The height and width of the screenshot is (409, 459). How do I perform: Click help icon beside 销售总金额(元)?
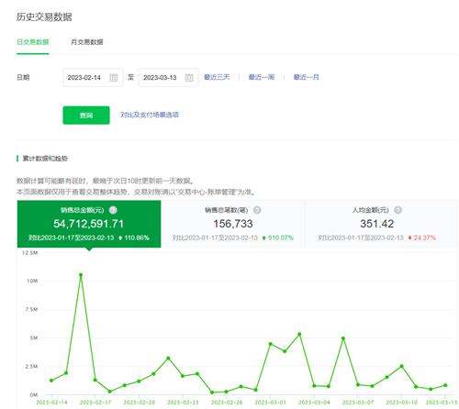pyautogui.click(x=113, y=210)
